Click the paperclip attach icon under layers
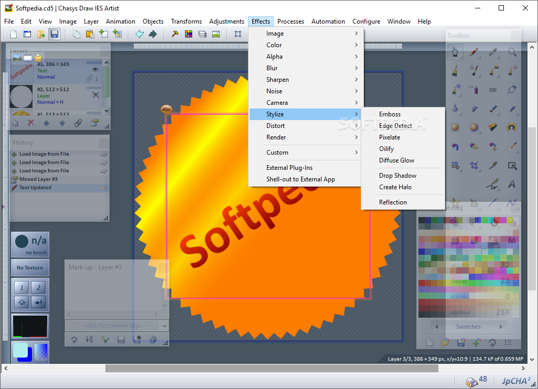The width and height of the screenshot is (538, 389). pyautogui.click(x=78, y=123)
